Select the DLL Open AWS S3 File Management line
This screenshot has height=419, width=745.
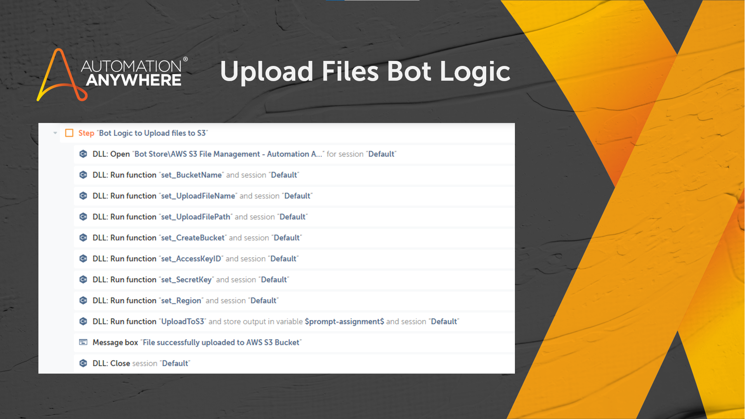(x=244, y=154)
